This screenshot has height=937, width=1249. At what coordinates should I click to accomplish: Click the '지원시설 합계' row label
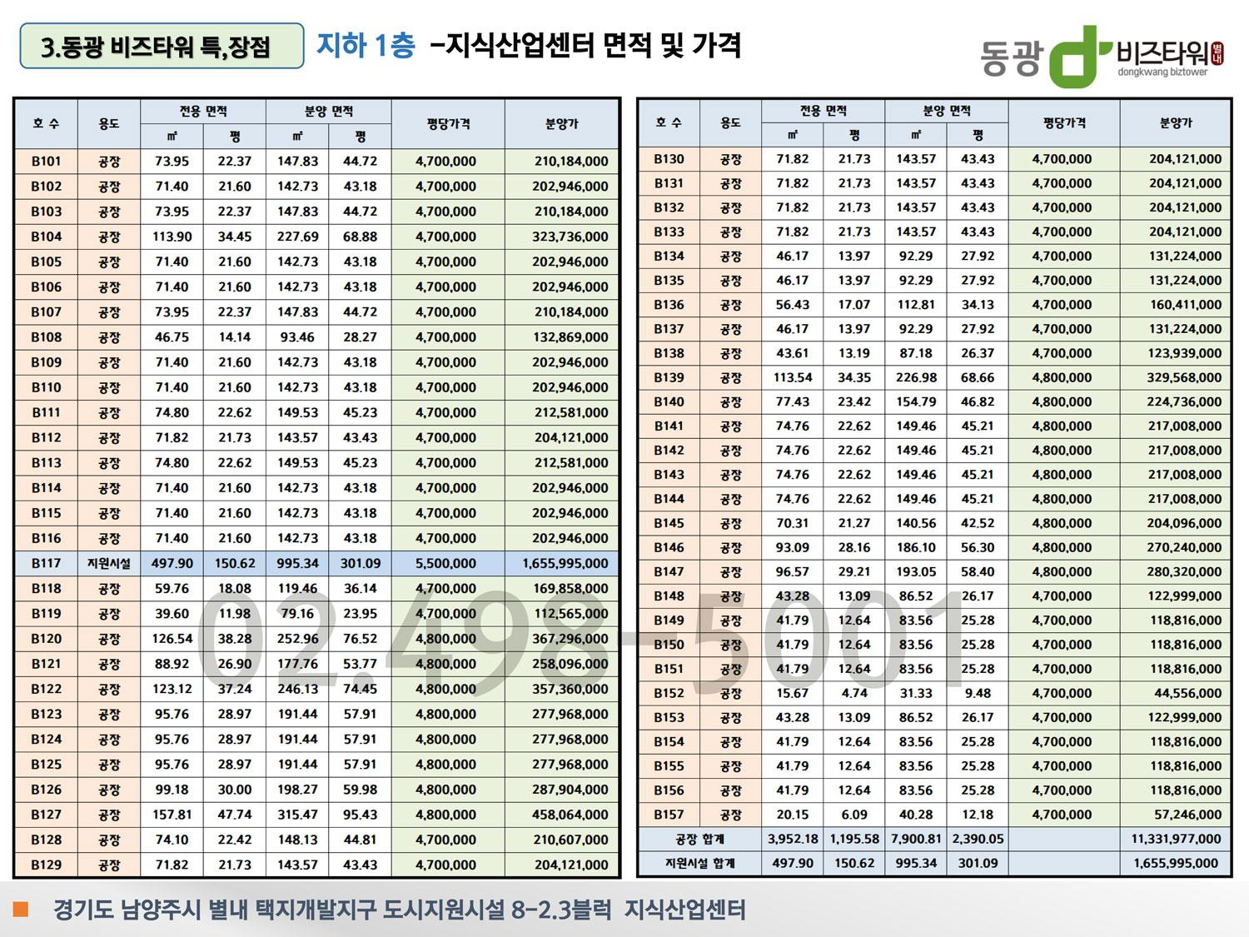point(700,863)
